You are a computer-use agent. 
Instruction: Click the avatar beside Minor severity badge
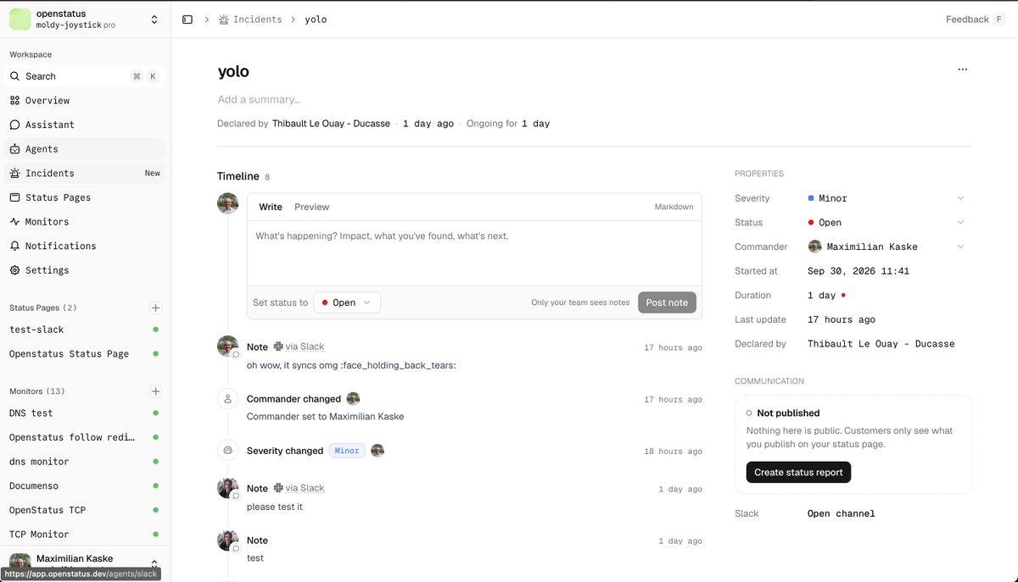[x=378, y=451]
